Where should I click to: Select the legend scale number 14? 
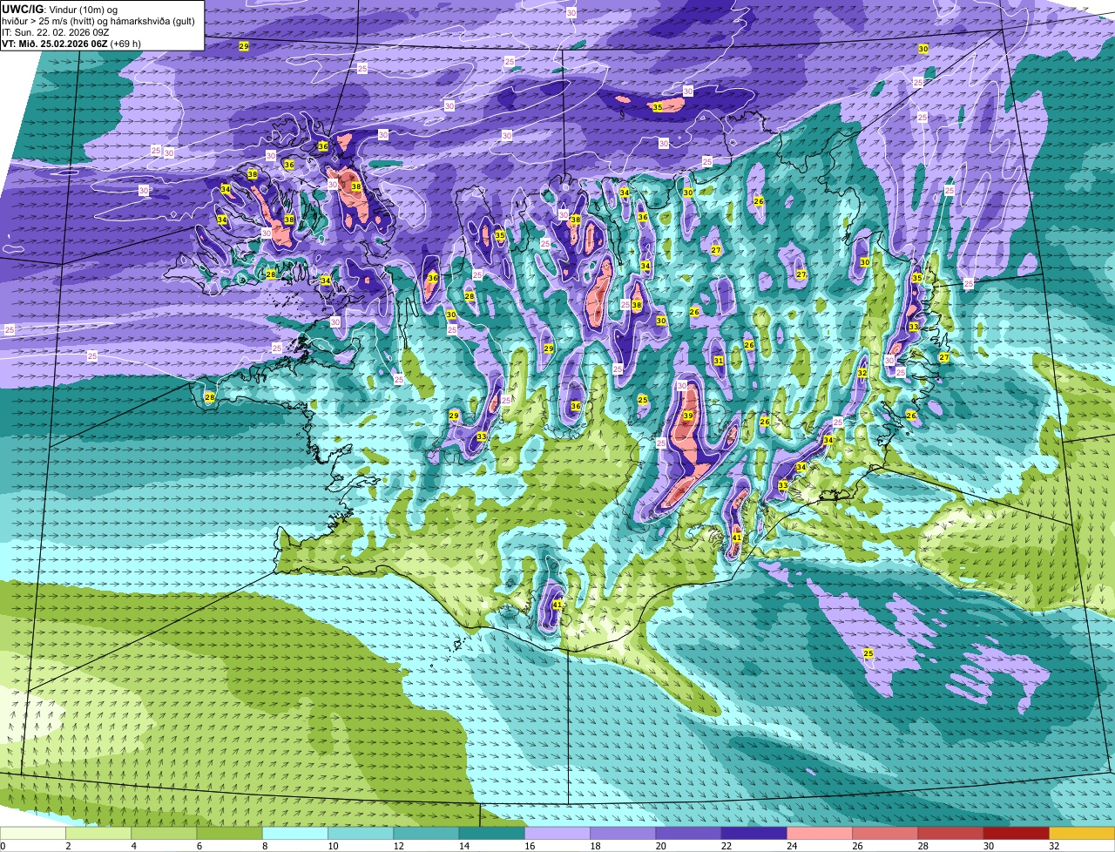coord(464,846)
